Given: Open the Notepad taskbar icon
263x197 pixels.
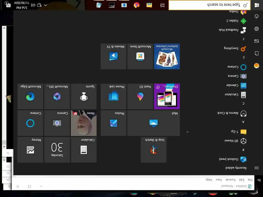Looking at the screenshot, I should (99, 5).
